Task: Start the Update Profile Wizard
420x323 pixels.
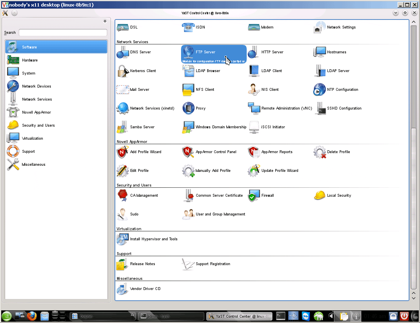Action: tap(273, 171)
